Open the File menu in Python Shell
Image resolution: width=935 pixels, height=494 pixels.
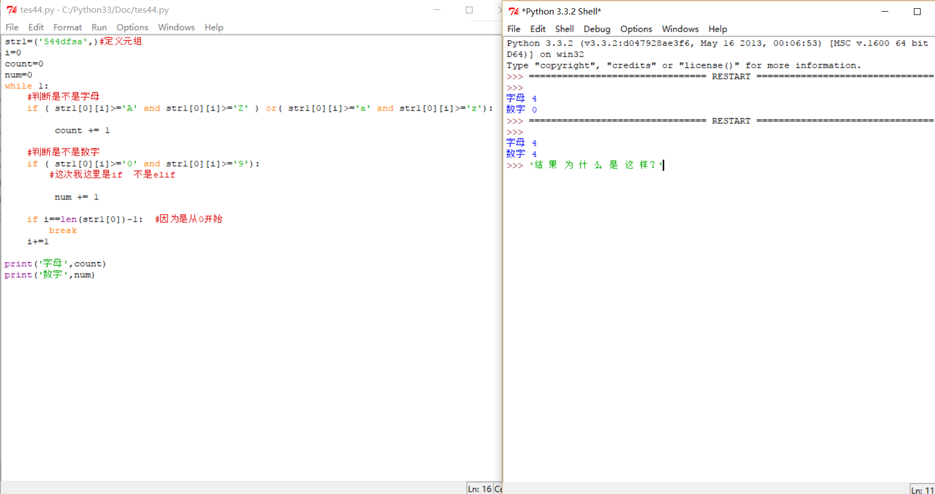tap(514, 29)
